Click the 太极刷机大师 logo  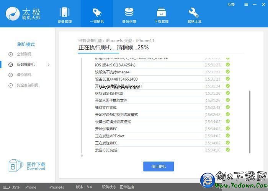(x=23, y=14)
